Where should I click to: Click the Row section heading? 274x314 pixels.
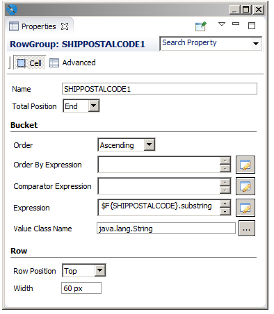click(x=19, y=251)
